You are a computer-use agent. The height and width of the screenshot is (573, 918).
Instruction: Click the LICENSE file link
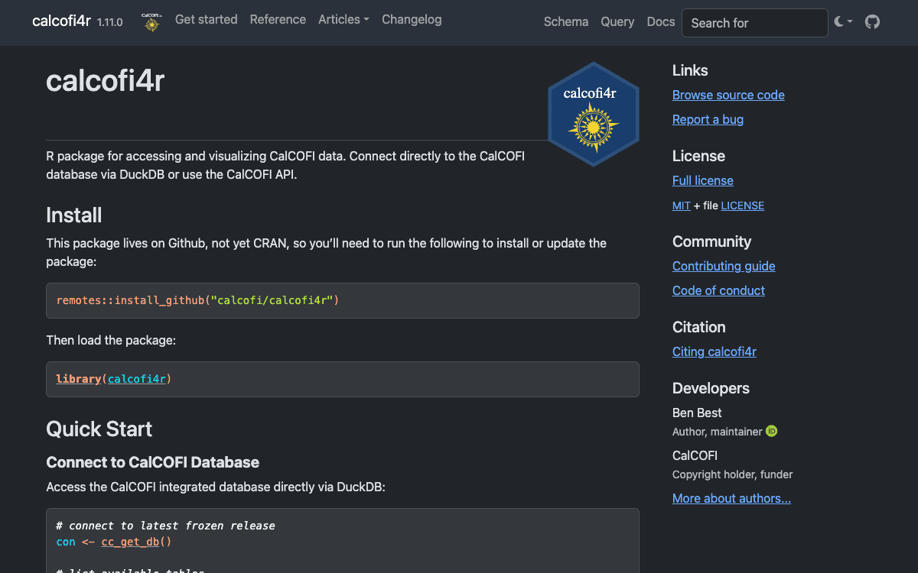tap(742, 206)
